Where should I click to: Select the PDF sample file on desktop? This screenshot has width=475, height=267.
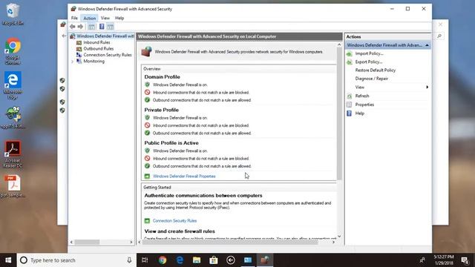[13, 186]
